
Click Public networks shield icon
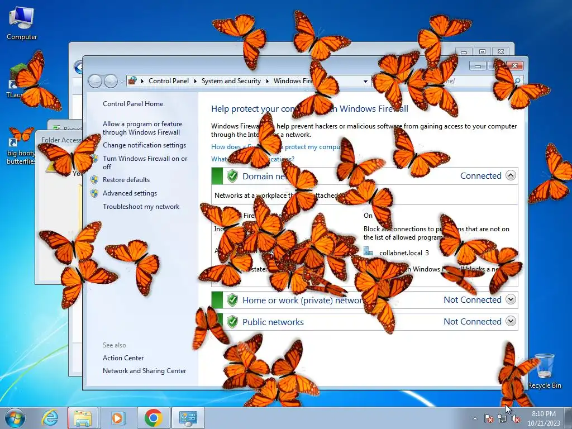pos(232,322)
